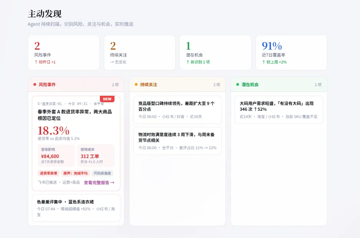This screenshot has width=360, height=238.
Task: Click the NEW badge on the risk card
Action: pos(107,99)
